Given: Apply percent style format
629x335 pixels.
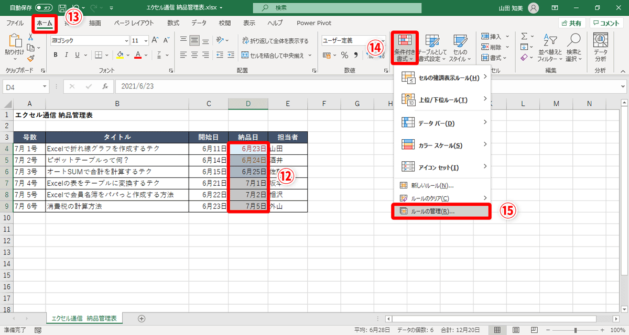Looking at the screenshot, I should (344, 54).
